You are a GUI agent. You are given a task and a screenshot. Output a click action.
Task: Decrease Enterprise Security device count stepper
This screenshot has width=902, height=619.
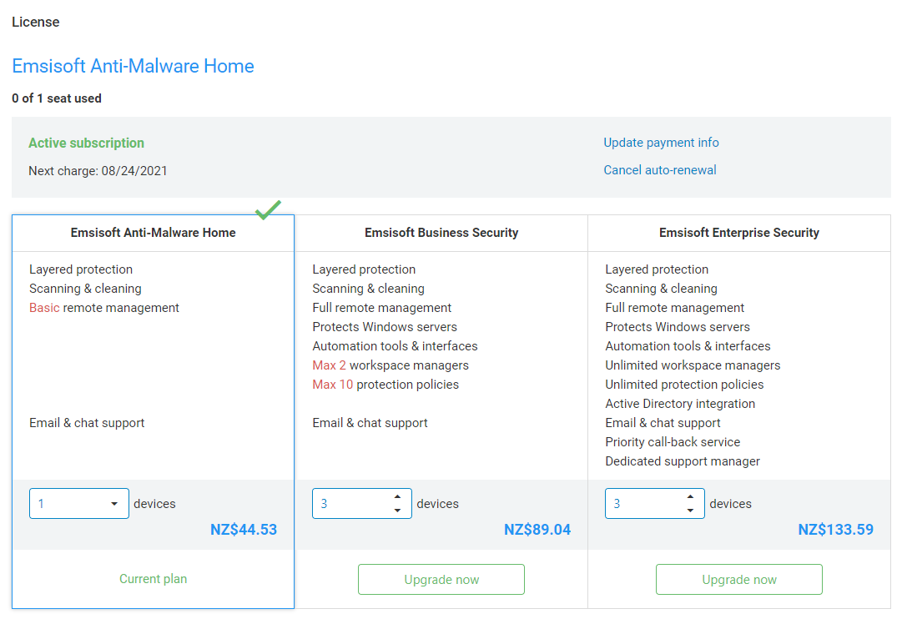point(690,509)
